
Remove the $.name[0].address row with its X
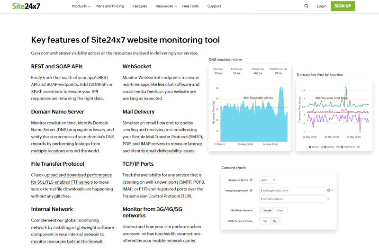click(328, 199)
